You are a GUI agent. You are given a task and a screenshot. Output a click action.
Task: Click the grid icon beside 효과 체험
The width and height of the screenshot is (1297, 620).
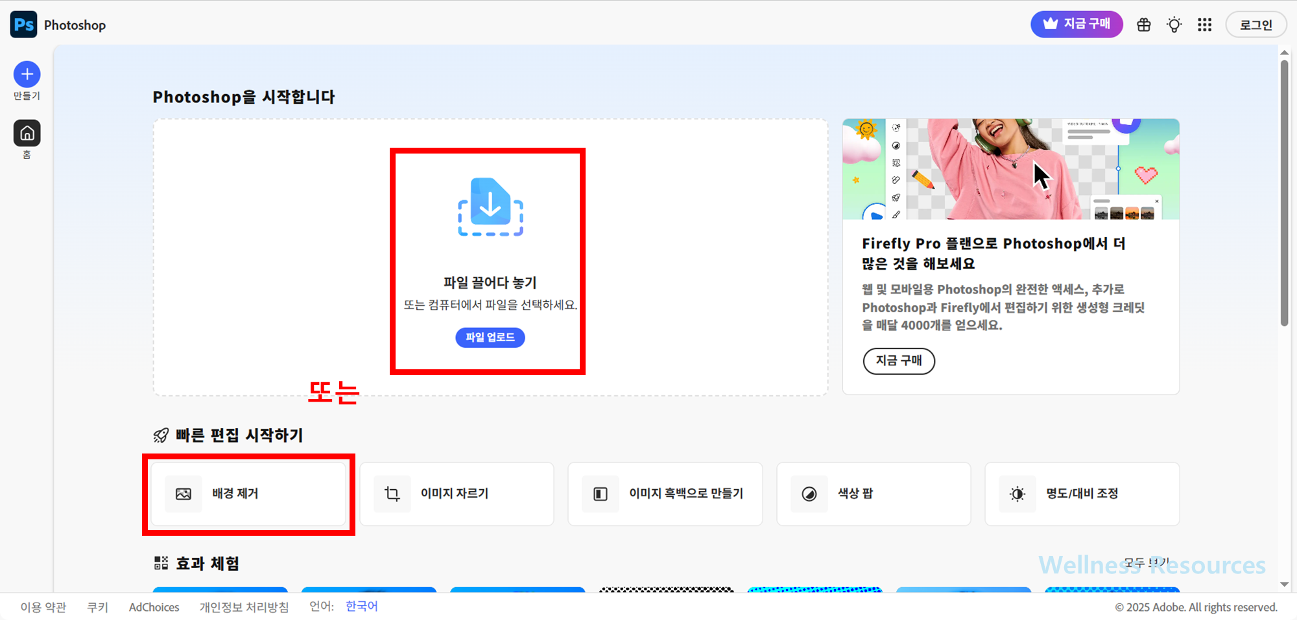[x=161, y=563]
